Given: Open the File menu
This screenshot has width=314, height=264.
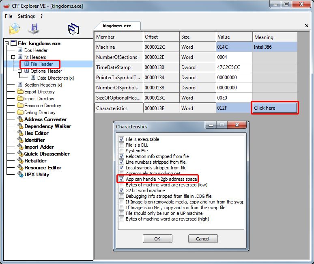Looking at the screenshot, I should tap(9, 16).
